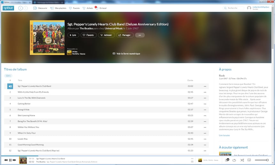This screenshot has width=275, height=165.
Task: Click player bar Hi-Res quality badge
Action: tap(200, 160)
